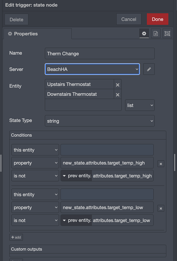Open the entity list type dropdown
177x261 pixels.
pos(140,105)
